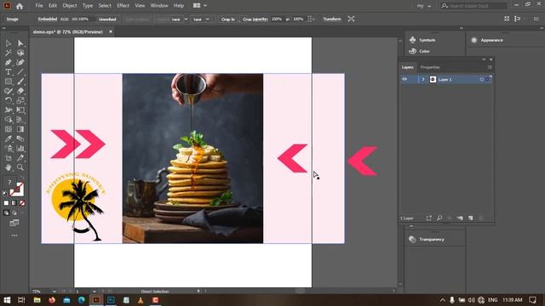Pick the Column Graph tool
The width and height of the screenshot is (545, 306).
coord(20,149)
